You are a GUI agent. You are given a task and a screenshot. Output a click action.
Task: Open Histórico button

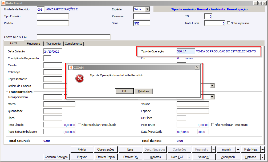(251, 157)
